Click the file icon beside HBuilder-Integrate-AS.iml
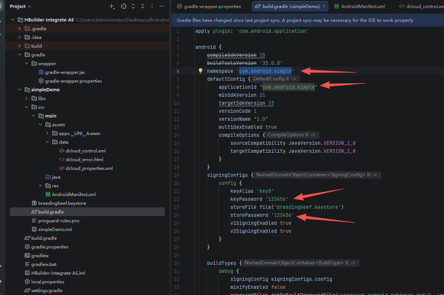This screenshot has width=444, height=295. (27, 273)
